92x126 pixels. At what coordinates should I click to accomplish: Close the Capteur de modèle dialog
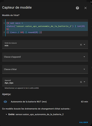[x=85, y=8]
